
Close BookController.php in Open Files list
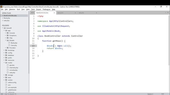point(3,16)
